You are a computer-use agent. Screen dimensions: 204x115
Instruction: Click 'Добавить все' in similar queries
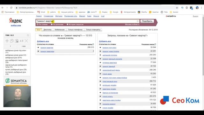[105, 41]
